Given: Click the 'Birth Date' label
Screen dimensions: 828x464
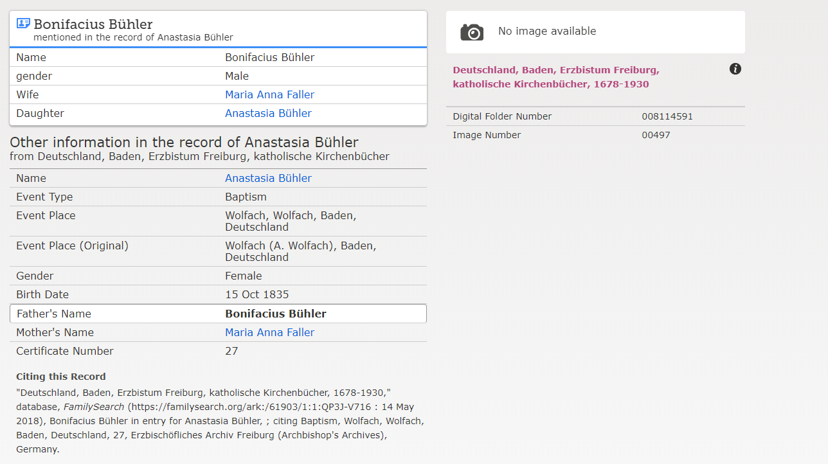Looking at the screenshot, I should 42,294.
